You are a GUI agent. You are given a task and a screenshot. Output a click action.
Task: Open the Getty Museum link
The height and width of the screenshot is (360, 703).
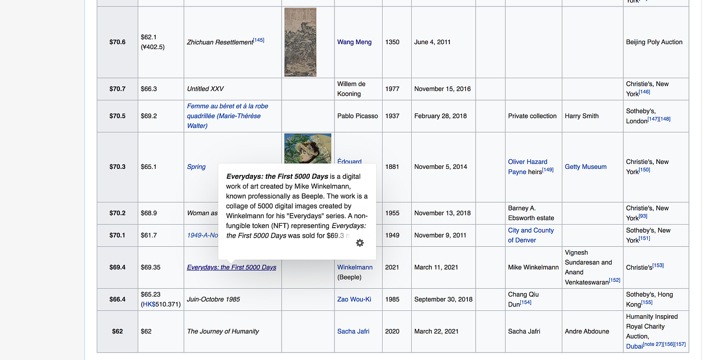(585, 167)
